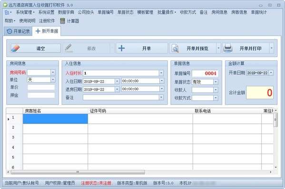The image size is (285, 189).
Task: Open 公司抬头 settings
Action: tap(86, 12)
